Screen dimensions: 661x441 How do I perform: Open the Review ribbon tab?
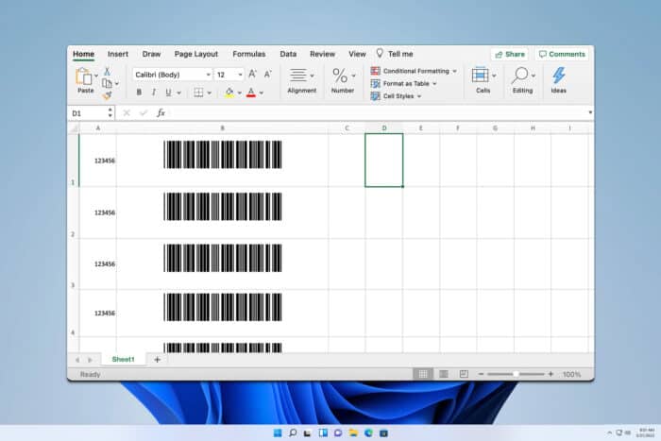(x=322, y=54)
